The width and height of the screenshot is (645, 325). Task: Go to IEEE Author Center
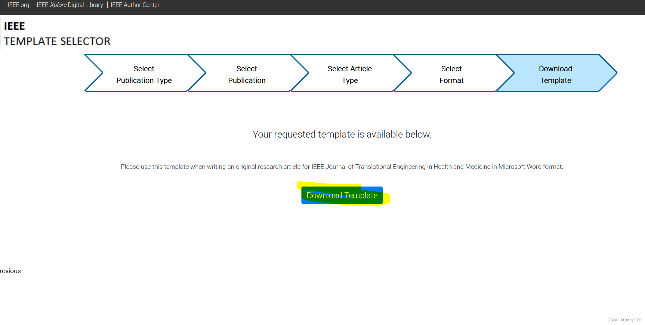click(135, 5)
